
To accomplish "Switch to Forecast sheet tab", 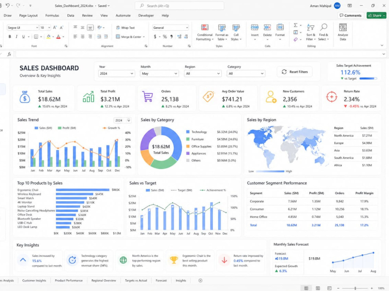I will click(x=161, y=281).
